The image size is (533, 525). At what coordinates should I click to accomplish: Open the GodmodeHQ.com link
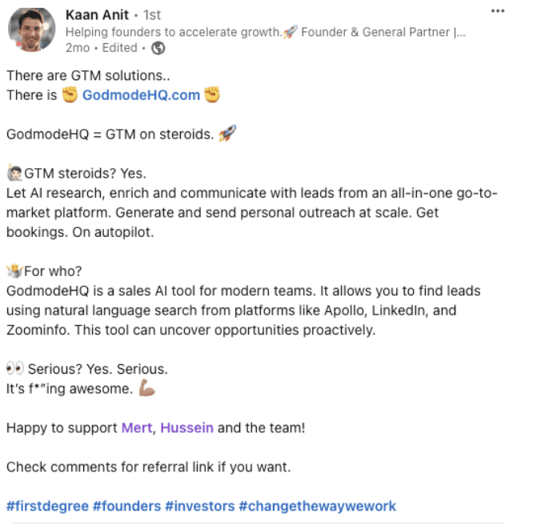point(141,95)
